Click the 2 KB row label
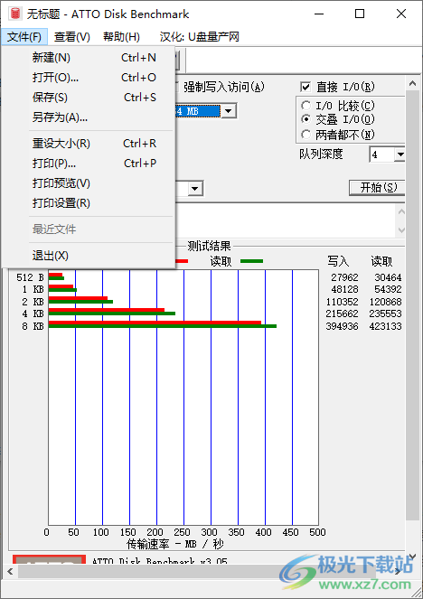Viewport: 423px width, 599px height. 33,302
